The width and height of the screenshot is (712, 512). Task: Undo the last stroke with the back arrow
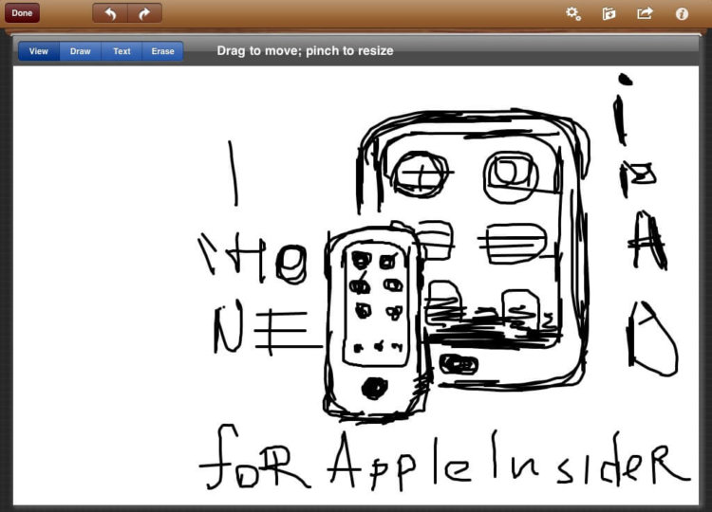point(110,13)
